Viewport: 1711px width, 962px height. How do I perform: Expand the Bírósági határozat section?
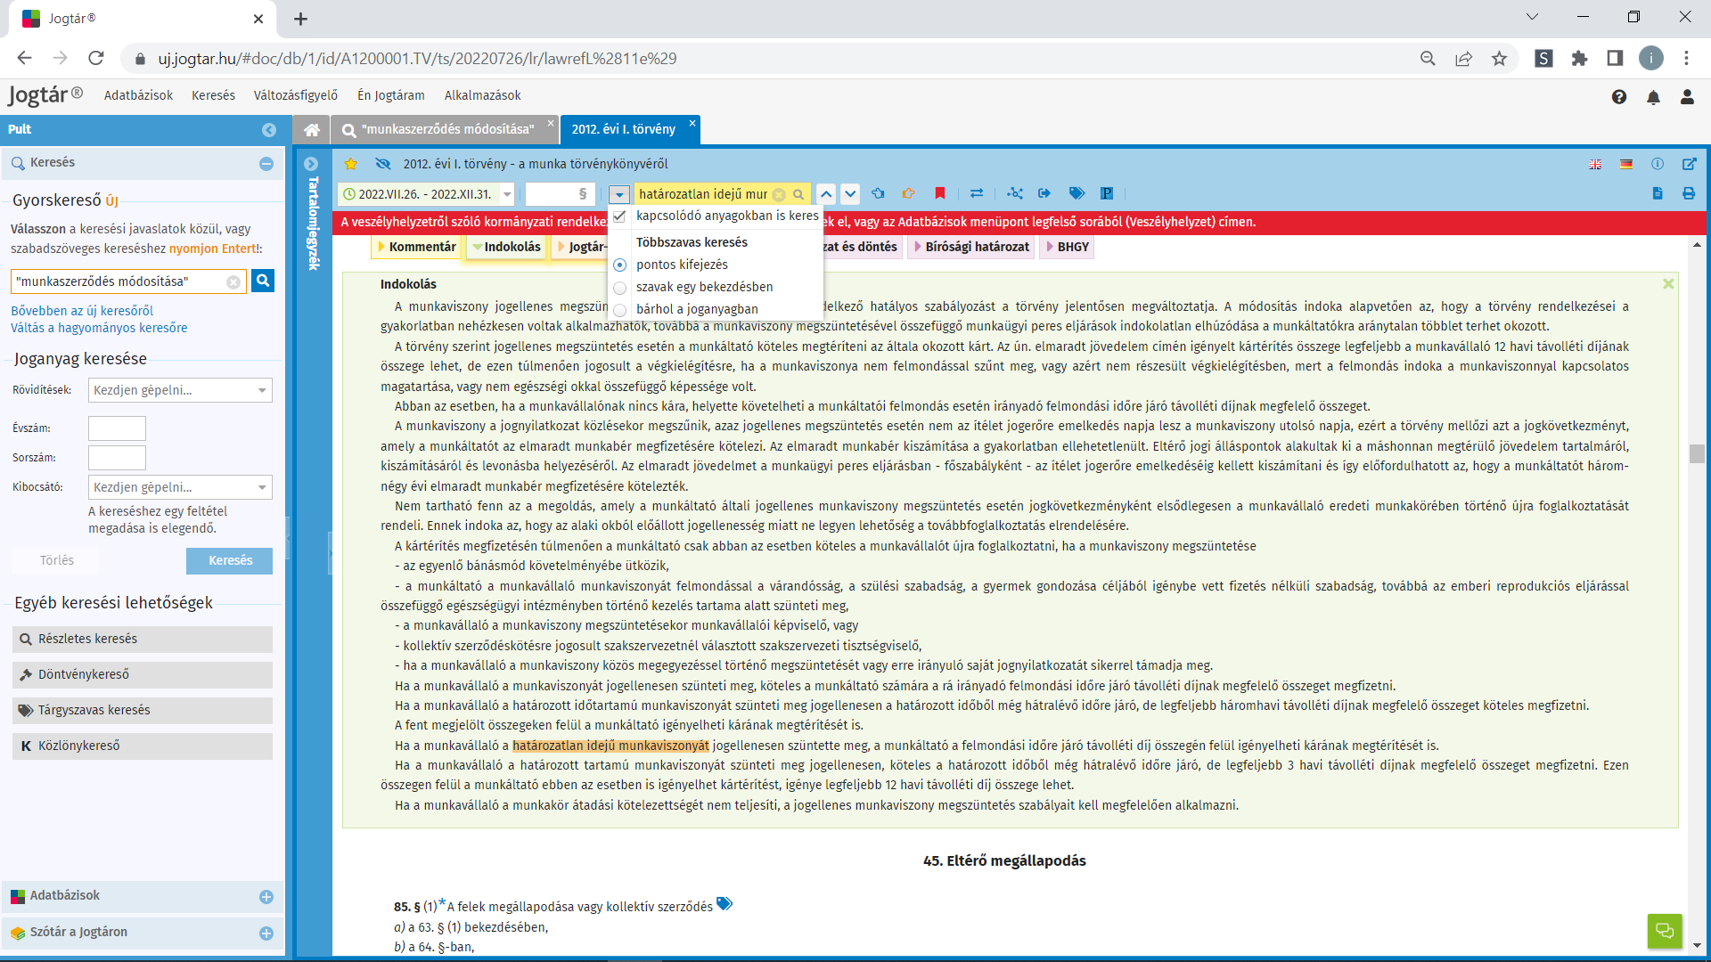[971, 247]
